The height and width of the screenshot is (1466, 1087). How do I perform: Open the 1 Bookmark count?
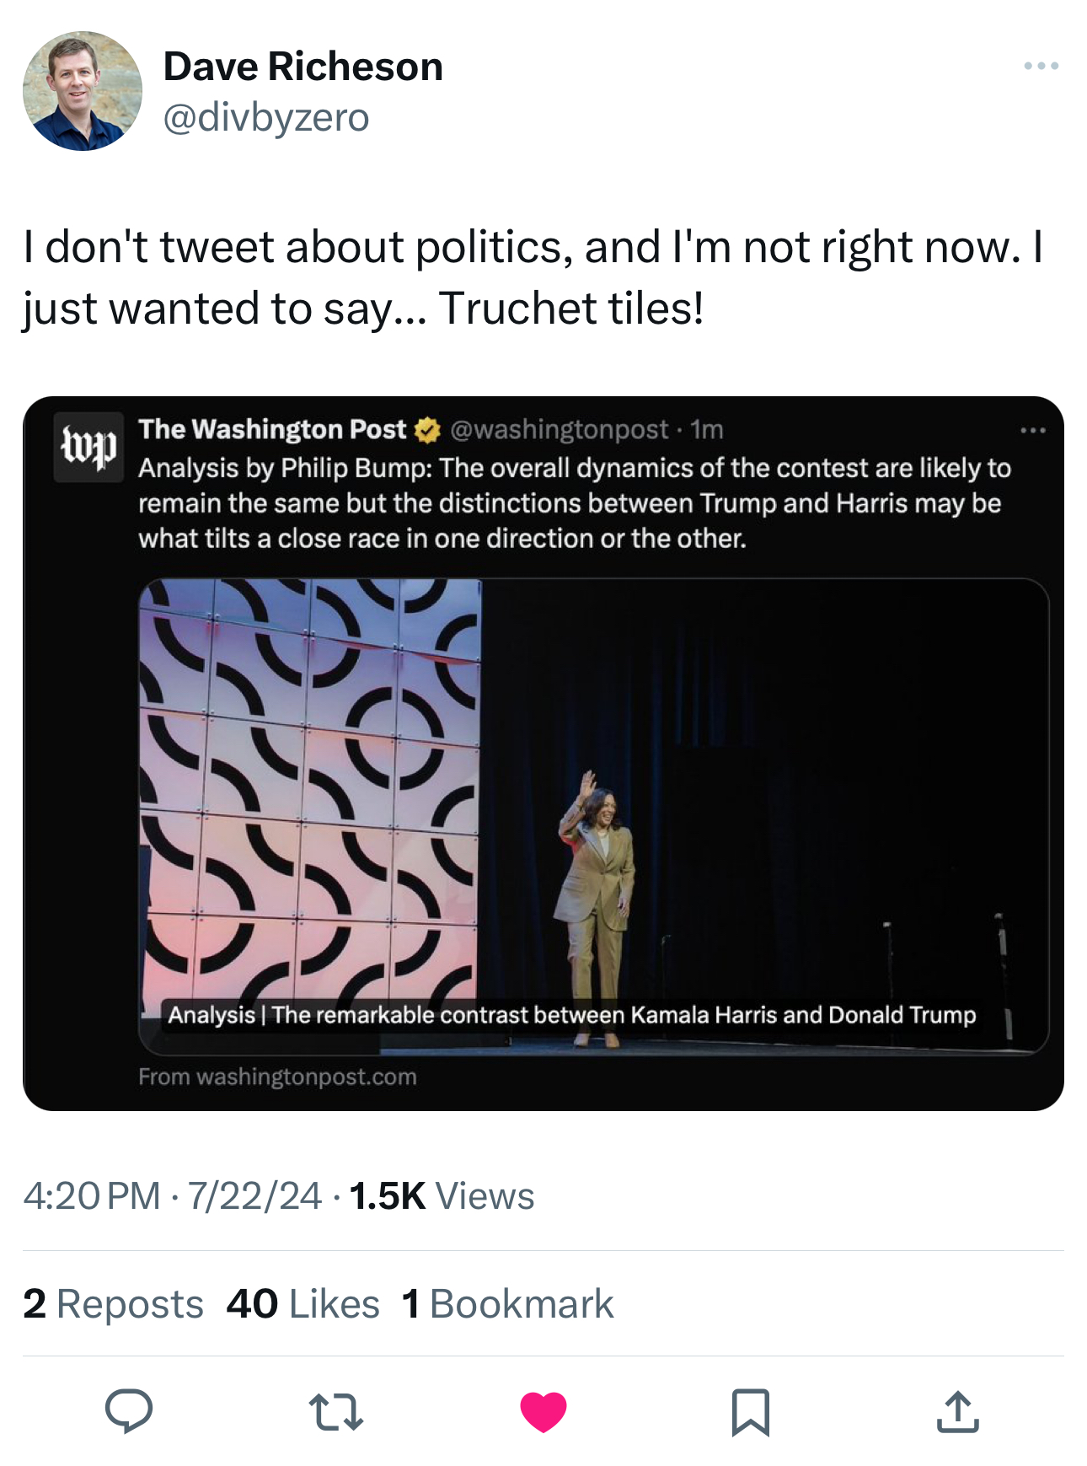(x=507, y=1303)
